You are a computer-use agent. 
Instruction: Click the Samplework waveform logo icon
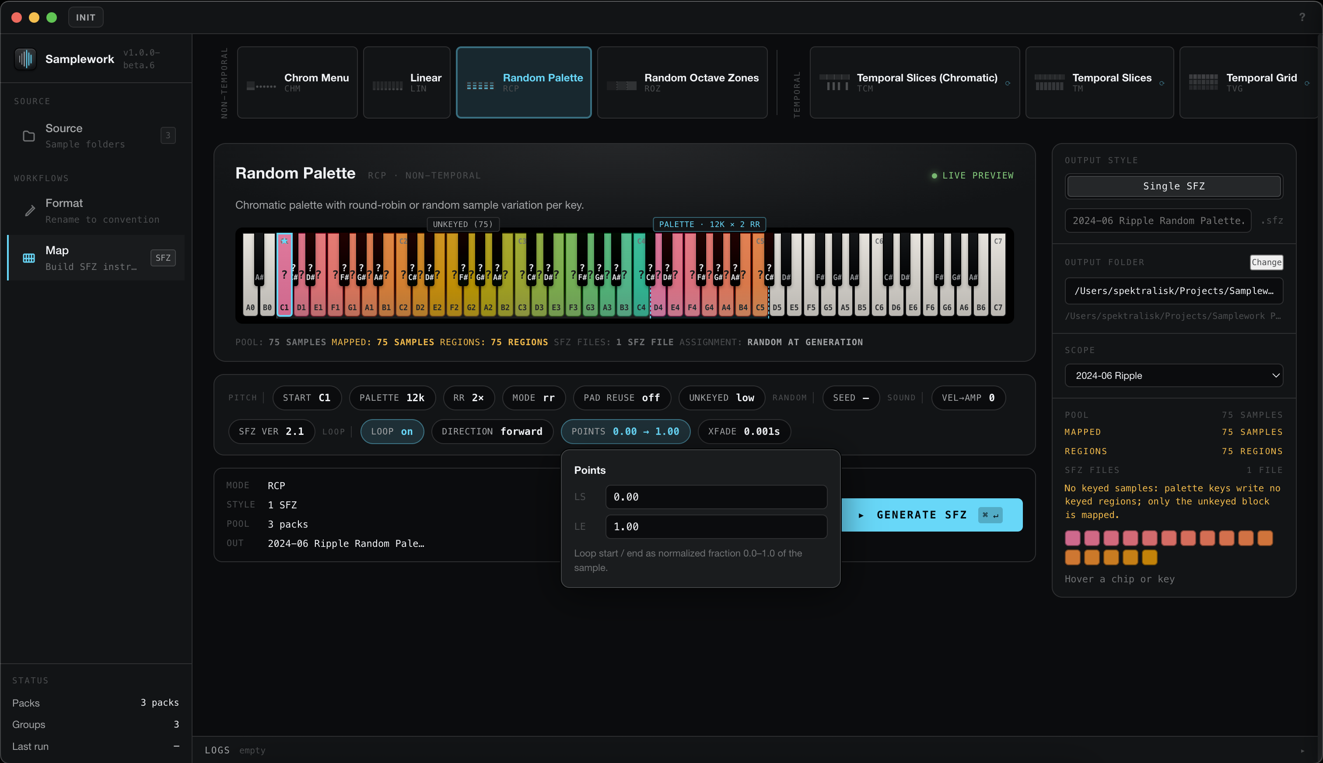(25, 59)
